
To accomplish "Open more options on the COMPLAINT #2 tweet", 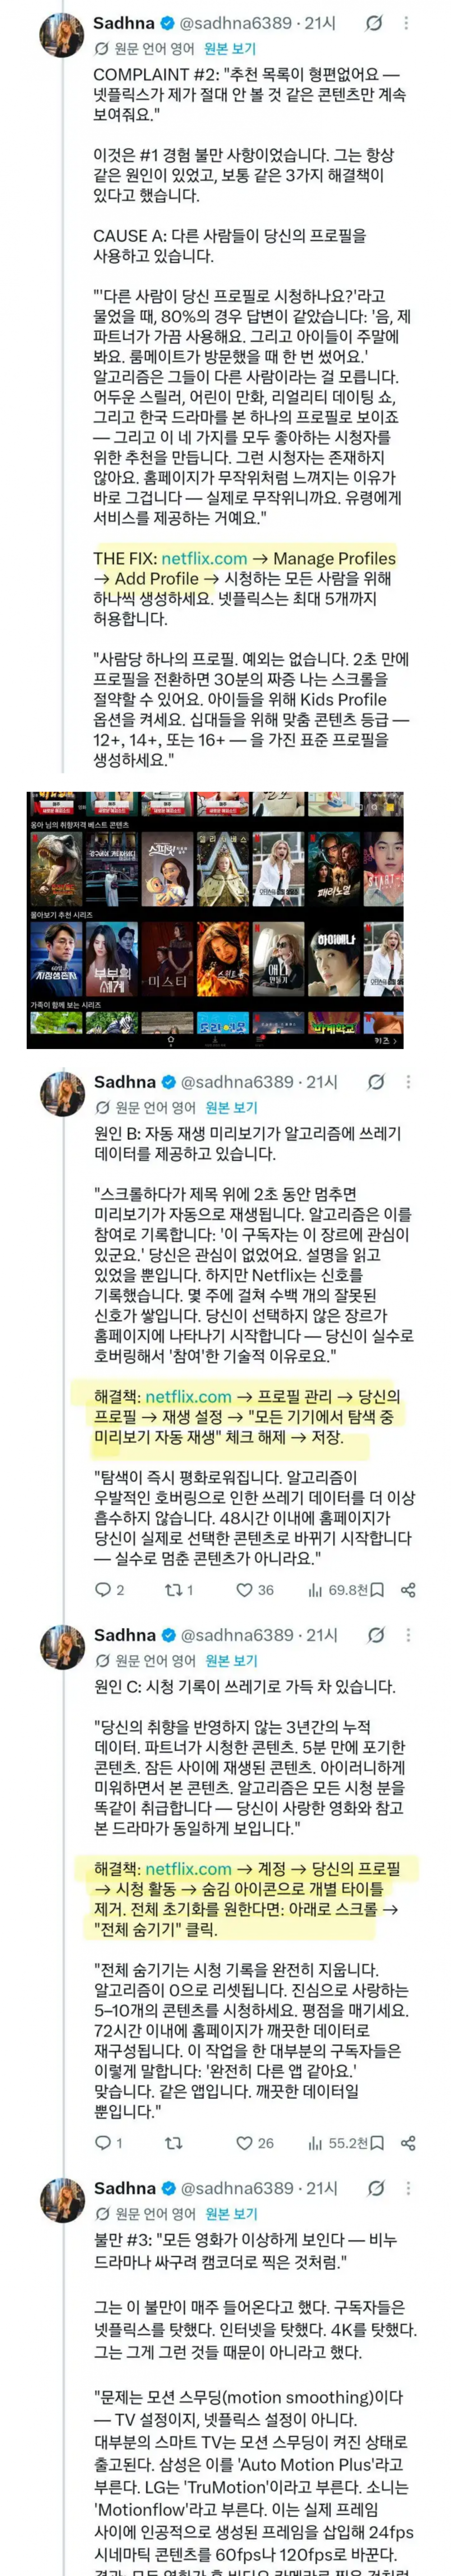I will (x=406, y=22).
